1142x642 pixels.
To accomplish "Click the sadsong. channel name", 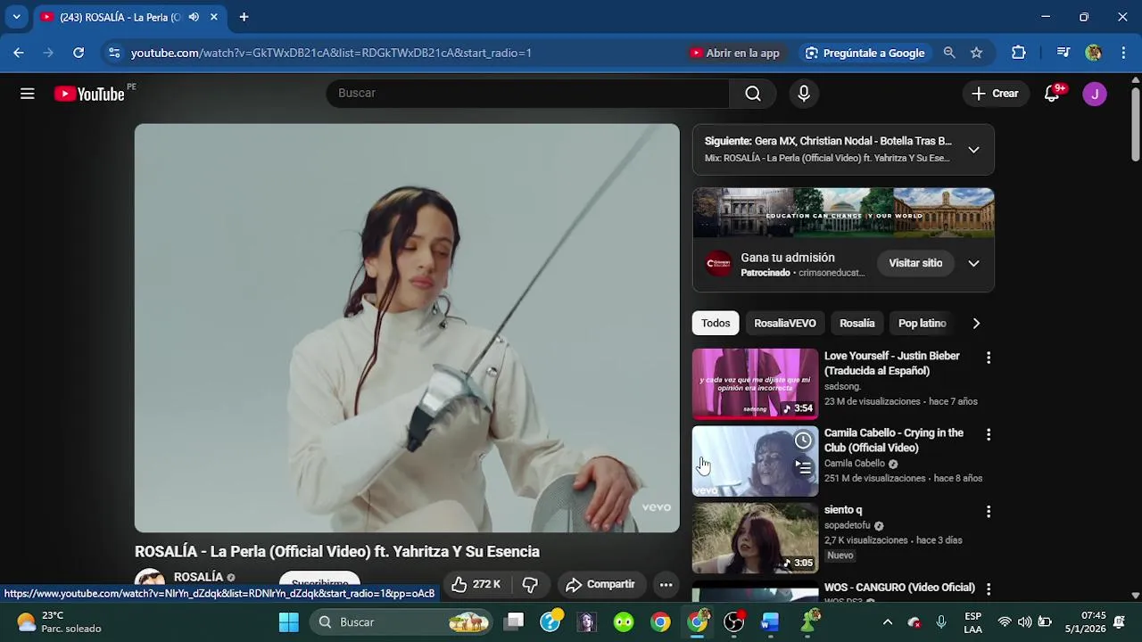I will click(x=842, y=386).
